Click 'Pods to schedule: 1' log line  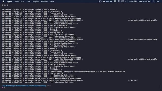[x=34, y=64]
